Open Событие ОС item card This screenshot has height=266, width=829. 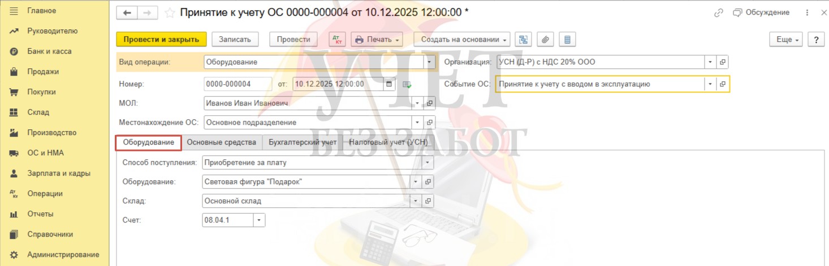722,84
